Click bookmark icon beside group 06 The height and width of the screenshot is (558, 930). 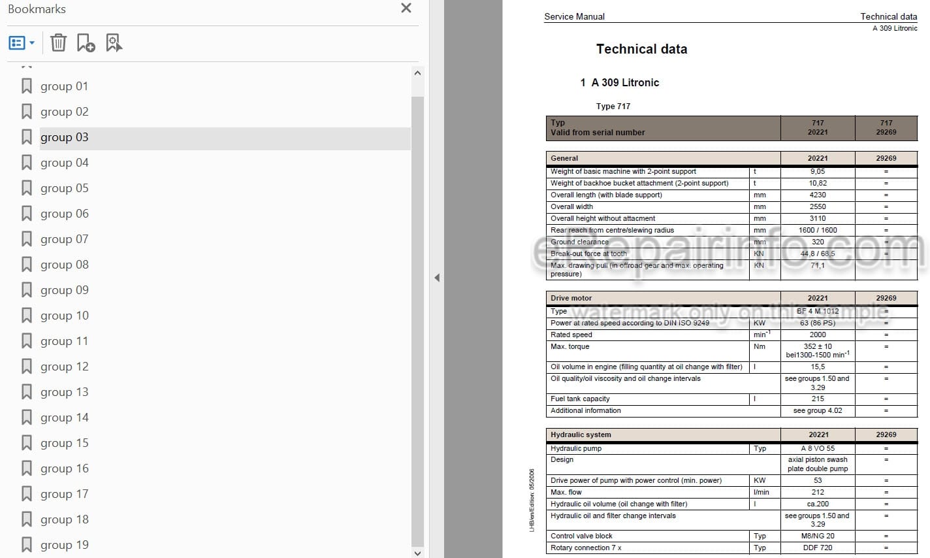click(27, 214)
